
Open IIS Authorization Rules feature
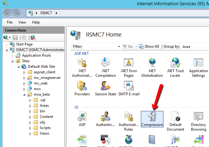point(129,121)
